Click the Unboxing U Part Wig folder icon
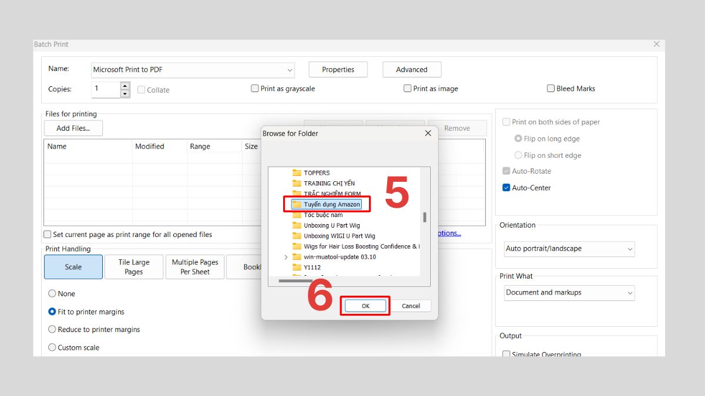705x396 pixels. [297, 225]
